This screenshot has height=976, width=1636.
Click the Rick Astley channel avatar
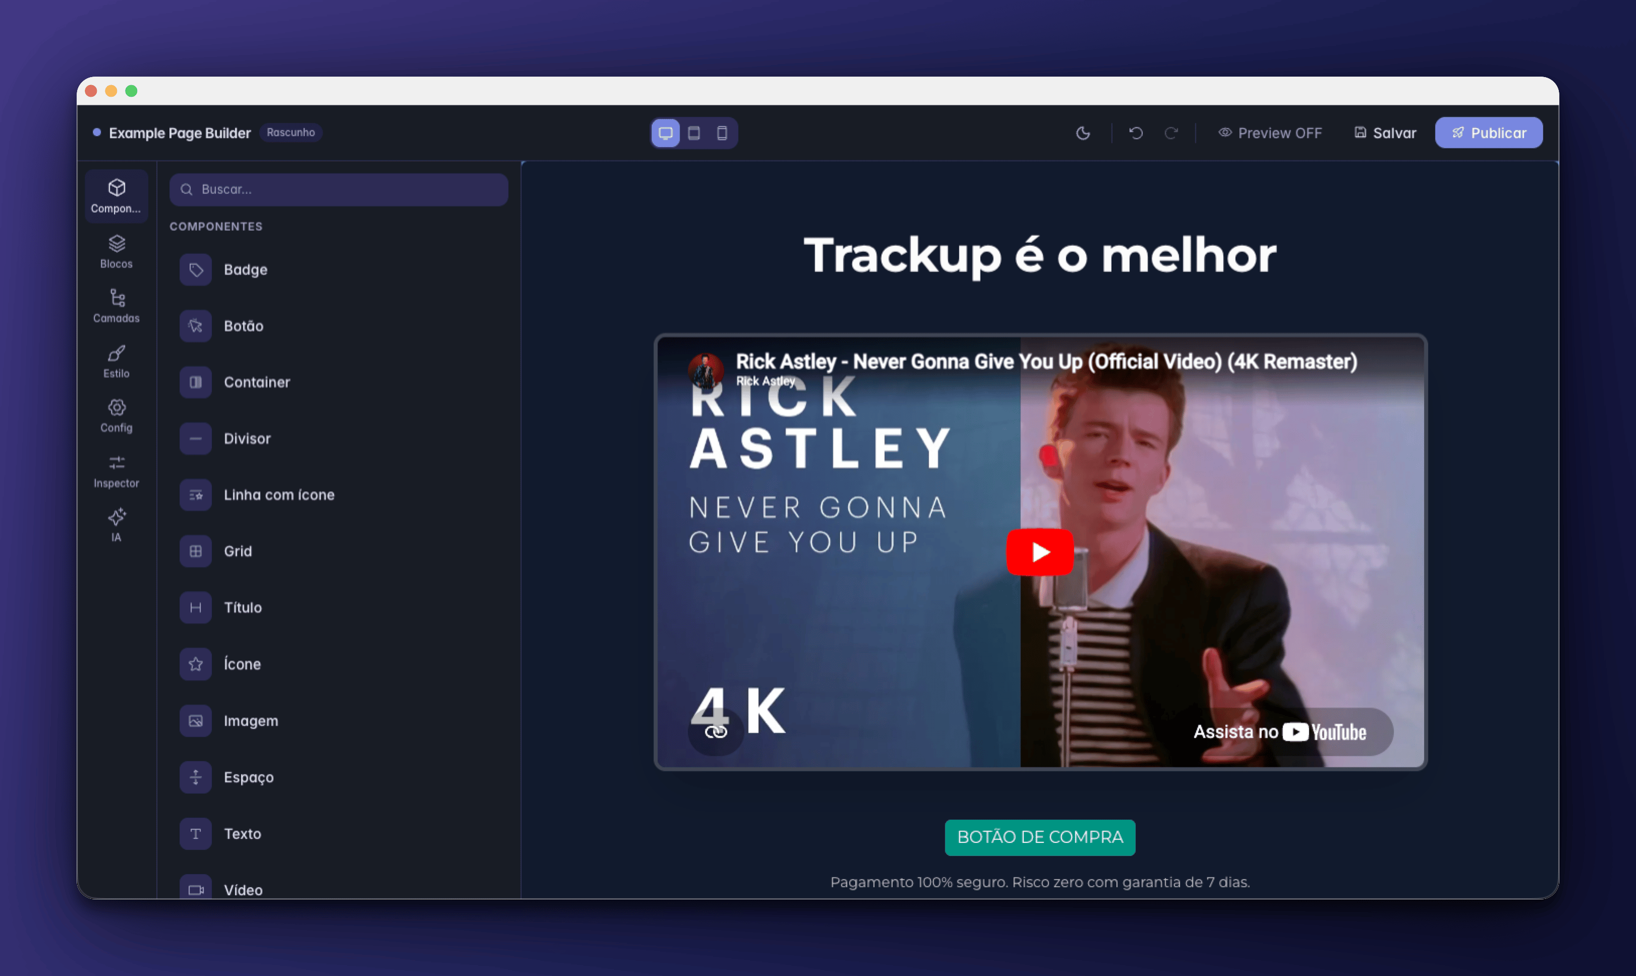pos(706,370)
